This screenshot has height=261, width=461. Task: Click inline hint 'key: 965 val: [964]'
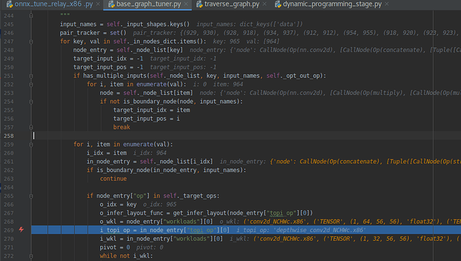pos(246,41)
